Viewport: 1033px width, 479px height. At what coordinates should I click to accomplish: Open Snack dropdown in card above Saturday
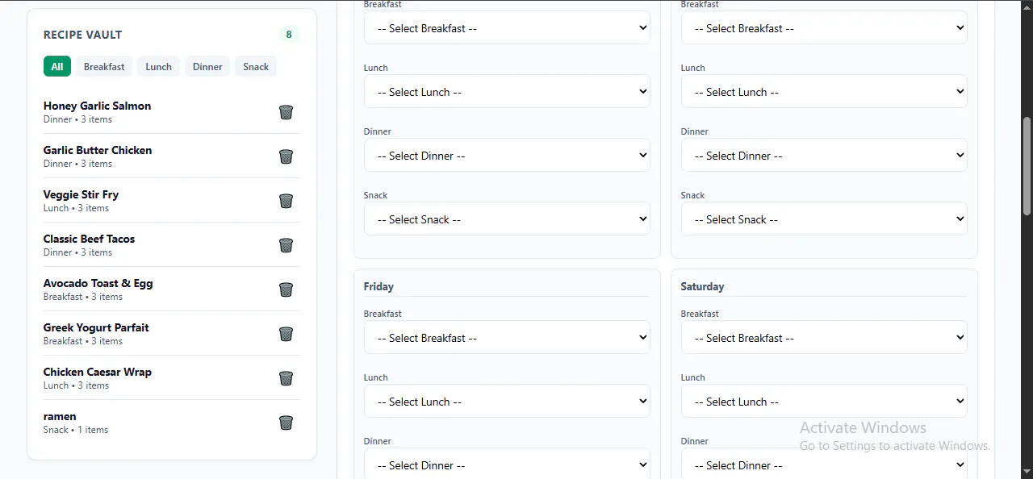tap(824, 219)
